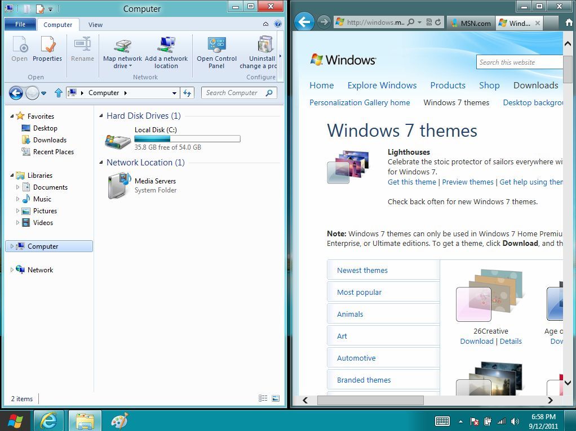576x431 pixels.
Task: Click the Up folder arrow in Explorer
Action: [x=58, y=93]
